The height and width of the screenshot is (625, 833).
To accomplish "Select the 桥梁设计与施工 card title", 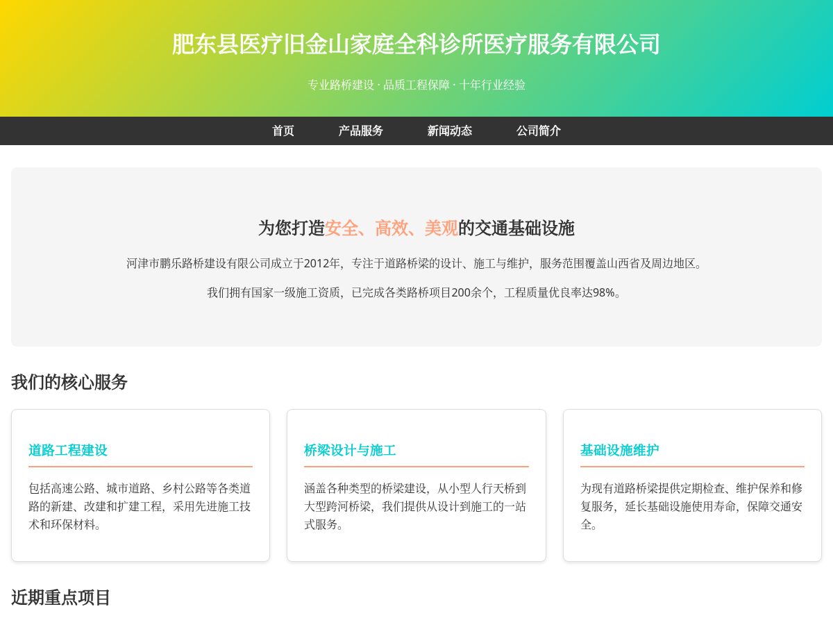I will 350,450.
